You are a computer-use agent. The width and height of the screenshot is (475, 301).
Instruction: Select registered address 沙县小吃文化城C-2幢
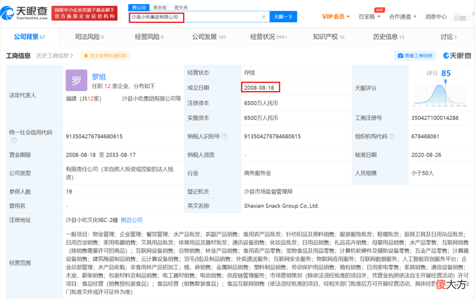[92, 220]
